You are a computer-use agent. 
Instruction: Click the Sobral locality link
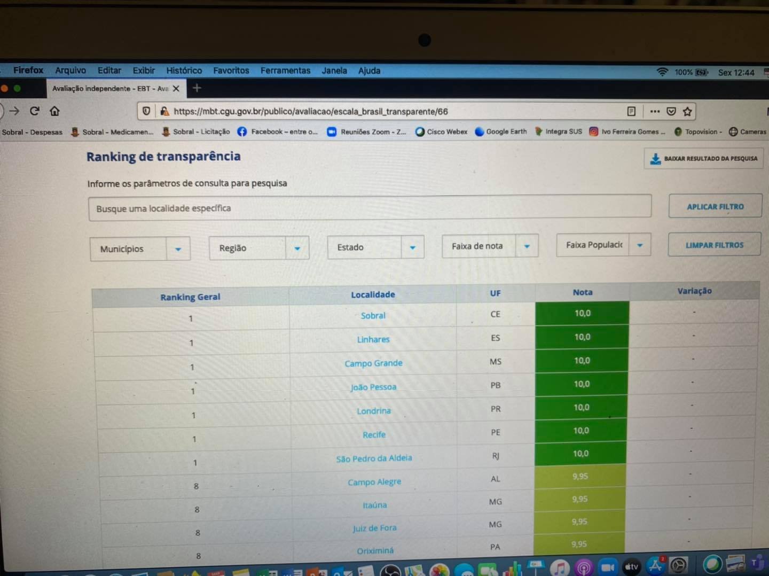click(x=373, y=316)
